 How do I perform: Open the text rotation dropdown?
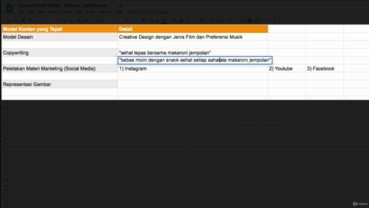pyautogui.click(x=232, y=21)
